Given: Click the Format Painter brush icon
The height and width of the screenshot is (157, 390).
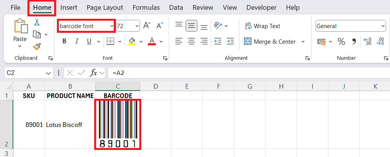Looking at the screenshot, I should point(37,46).
